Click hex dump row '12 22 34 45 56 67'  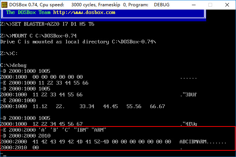[58, 124]
